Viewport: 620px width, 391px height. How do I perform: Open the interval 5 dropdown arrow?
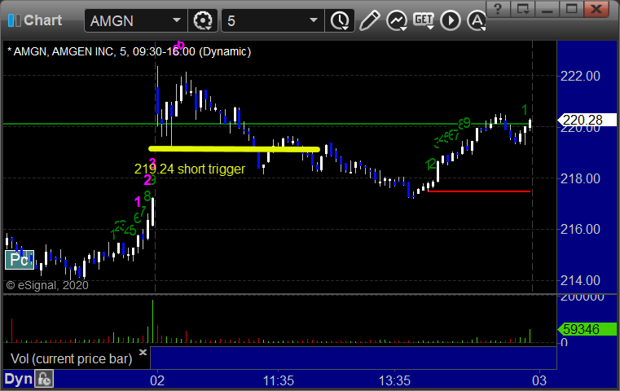point(314,20)
